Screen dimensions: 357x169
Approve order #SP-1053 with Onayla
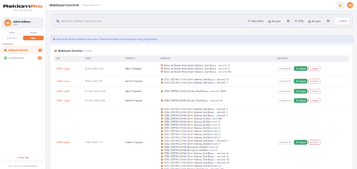pos(301,100)
